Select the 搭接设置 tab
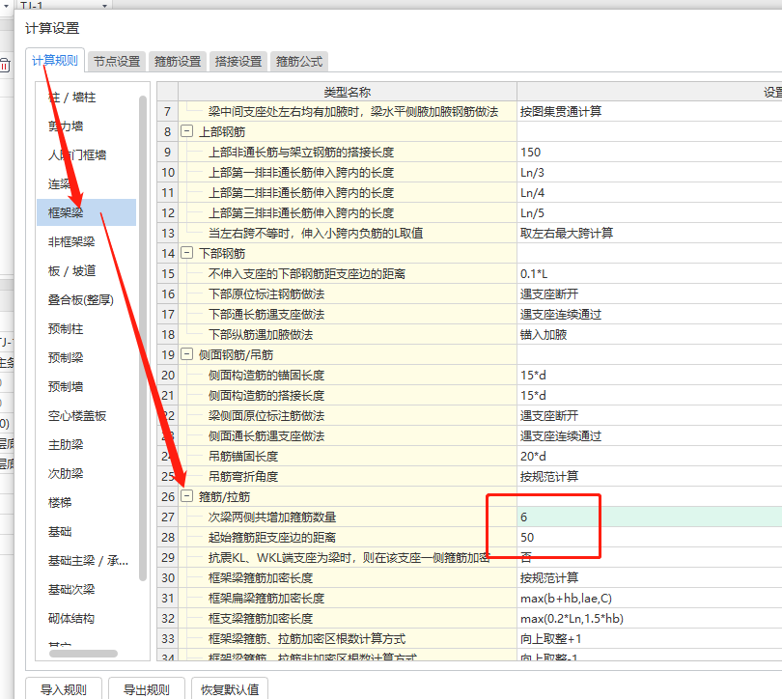The width and height of the screenshot is (782, 699). [x=238, y=62]
